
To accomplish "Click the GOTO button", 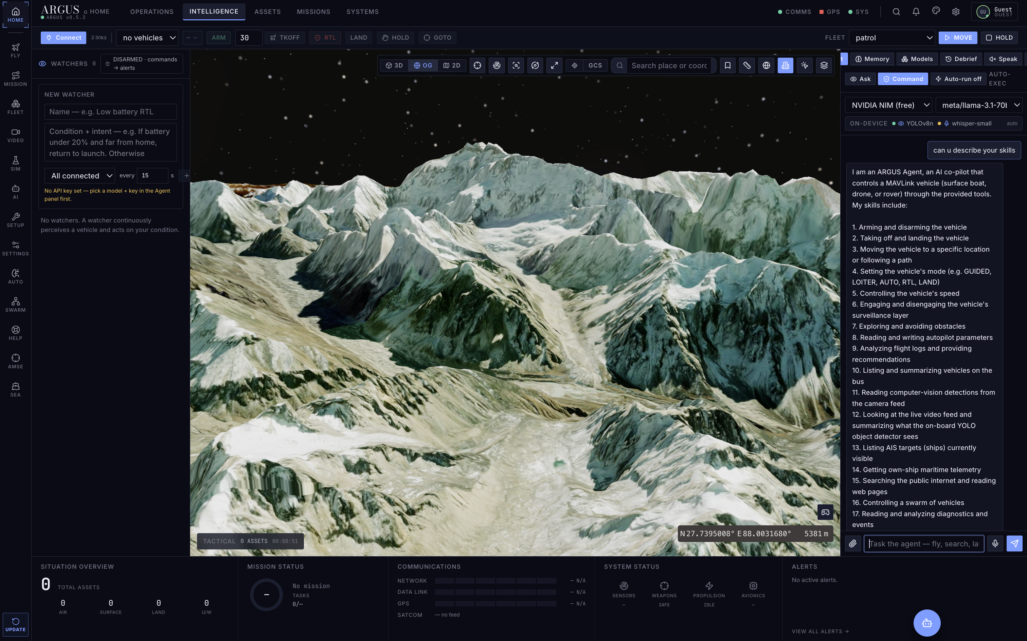I will tap(437, 38).
